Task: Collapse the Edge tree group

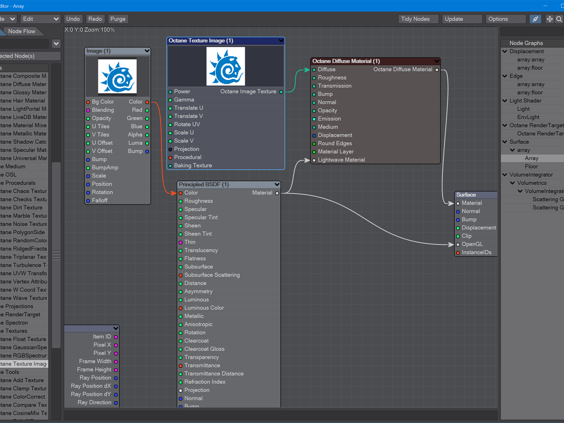Action: click(505, 76)
